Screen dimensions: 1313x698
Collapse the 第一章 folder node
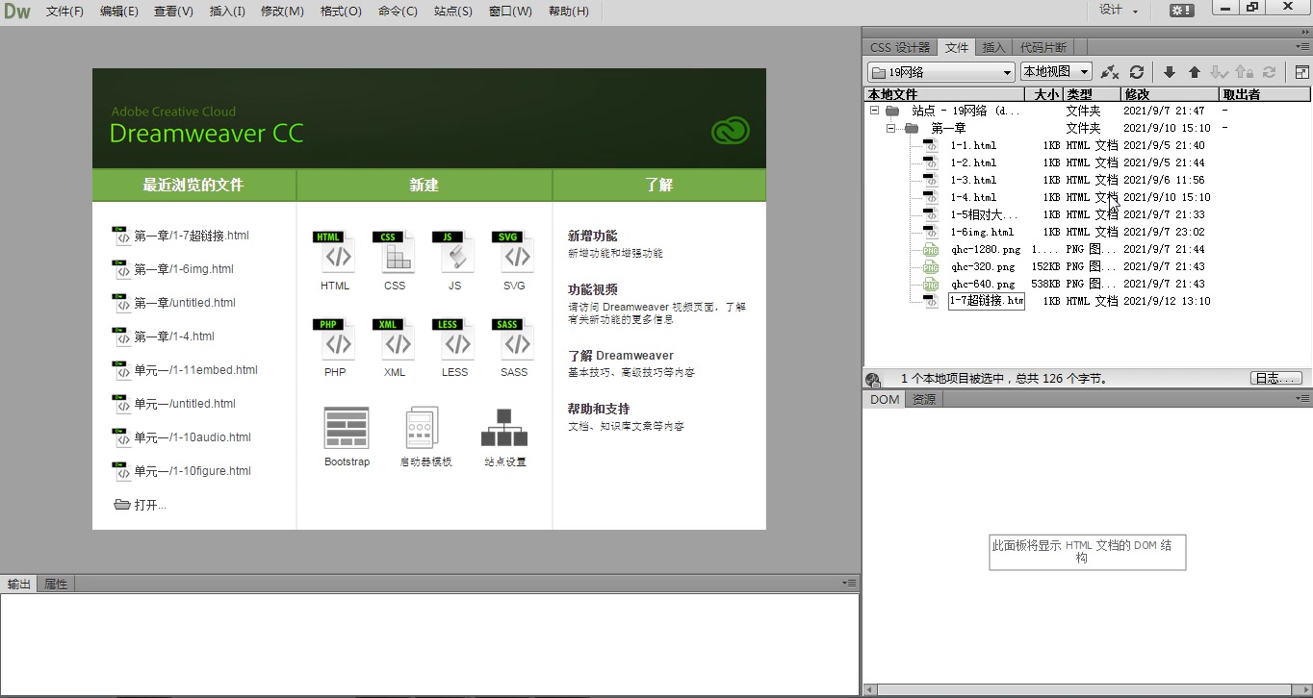click(891, 128)
